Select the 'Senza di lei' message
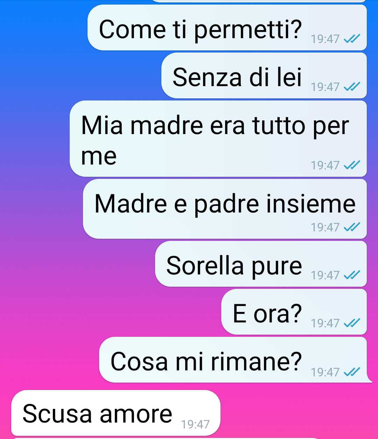This screenshot has width=378, height=439. coord(264,75)
